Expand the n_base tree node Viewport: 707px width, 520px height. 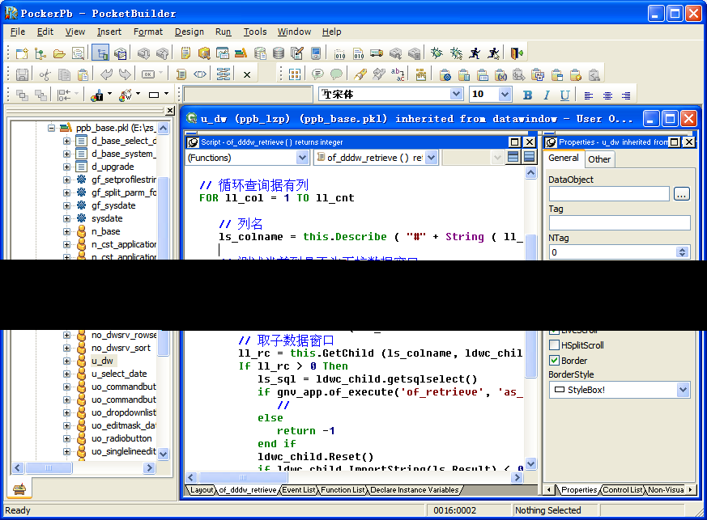pos(66,231)
